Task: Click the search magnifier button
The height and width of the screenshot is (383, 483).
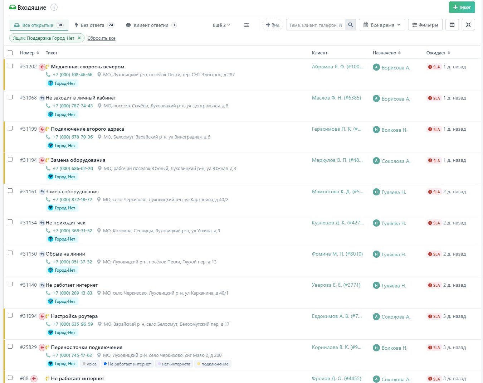Action: pyautogui.click(x=351, y=25)
